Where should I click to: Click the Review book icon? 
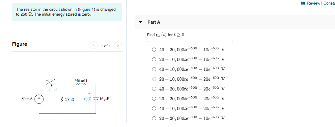click(x=303, y=3)
